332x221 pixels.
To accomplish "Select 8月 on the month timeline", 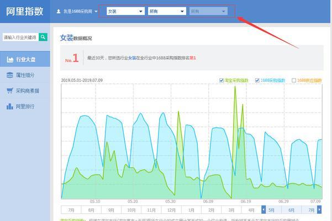I will click(x=91, y=210).
